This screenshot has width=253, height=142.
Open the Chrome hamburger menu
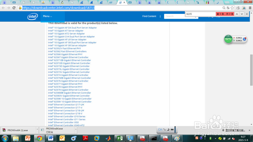(250, 8)
